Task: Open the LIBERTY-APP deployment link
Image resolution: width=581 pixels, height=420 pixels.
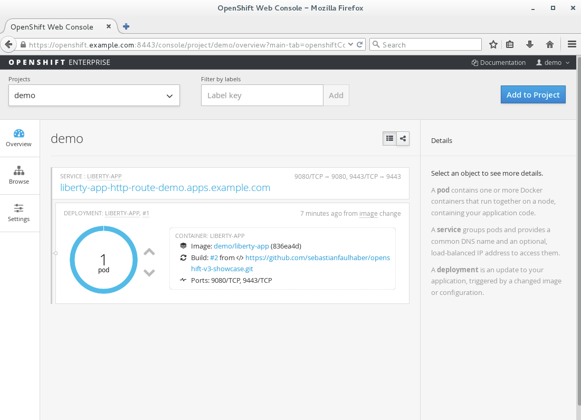Action: click(x=122, y=213)
